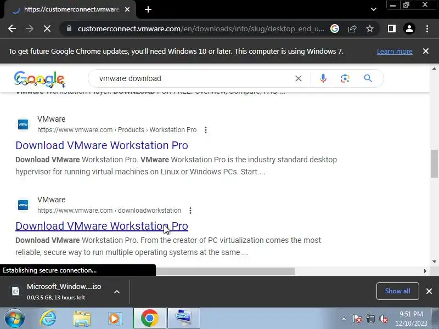
Task: Show hidden system tray icons
Action: [344, 319]
